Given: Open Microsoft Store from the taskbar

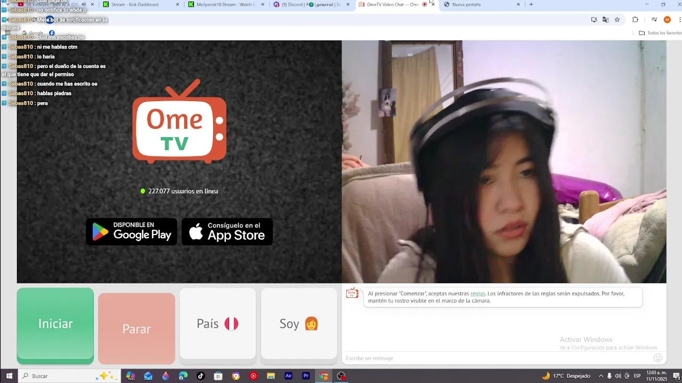Looking at the screenshot, I should click(x=218, y=376).
